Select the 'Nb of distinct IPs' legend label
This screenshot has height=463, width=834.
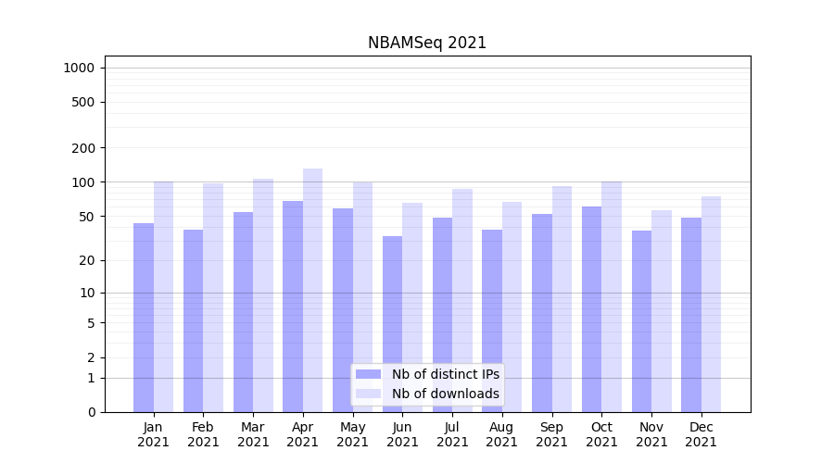[x=445, y=374]
